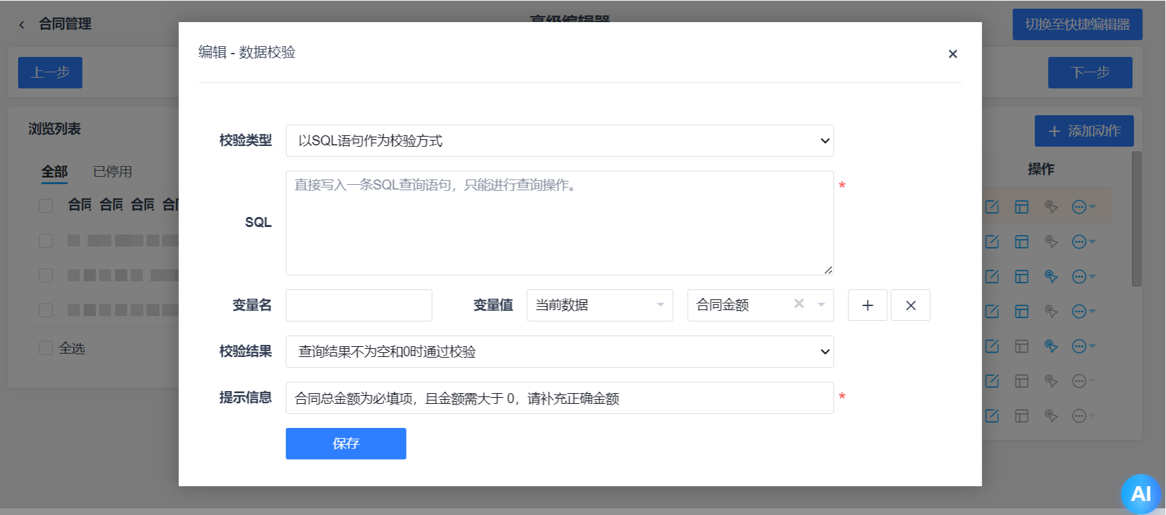The width and height of the screenshot is (1166, 515).
Task: Clear the 合同金额 selection
Action: click(x=798, y=304)
